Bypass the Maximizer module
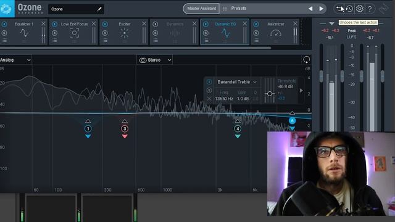The width and height of the screenshot is (395, 222). coord(256,24)
